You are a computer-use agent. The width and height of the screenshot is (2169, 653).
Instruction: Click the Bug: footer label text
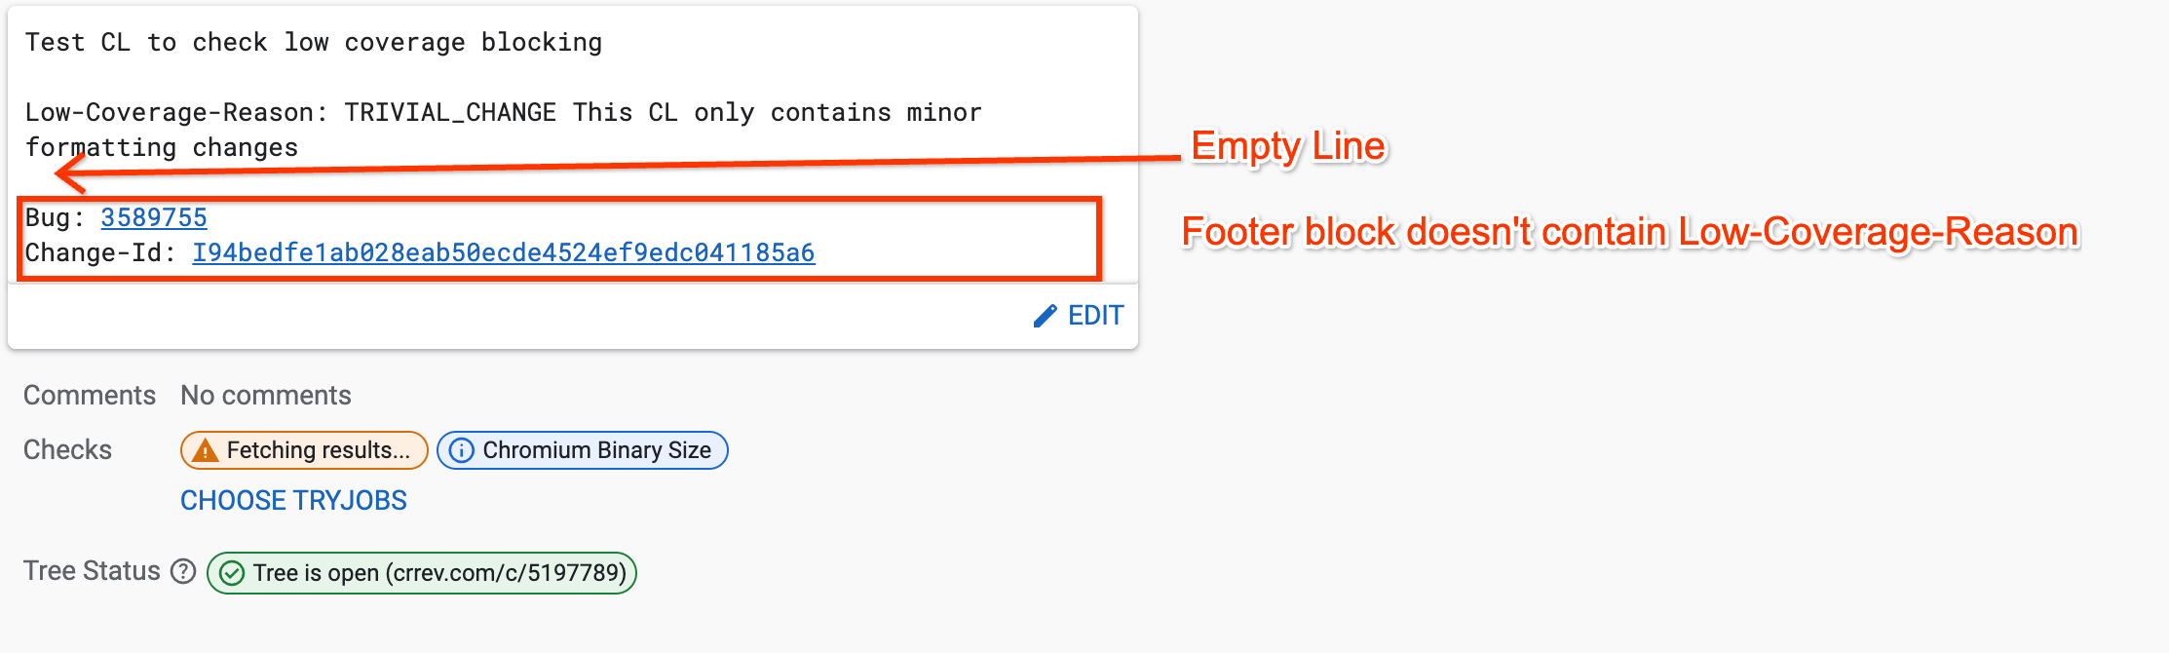(x=55, y=217)
